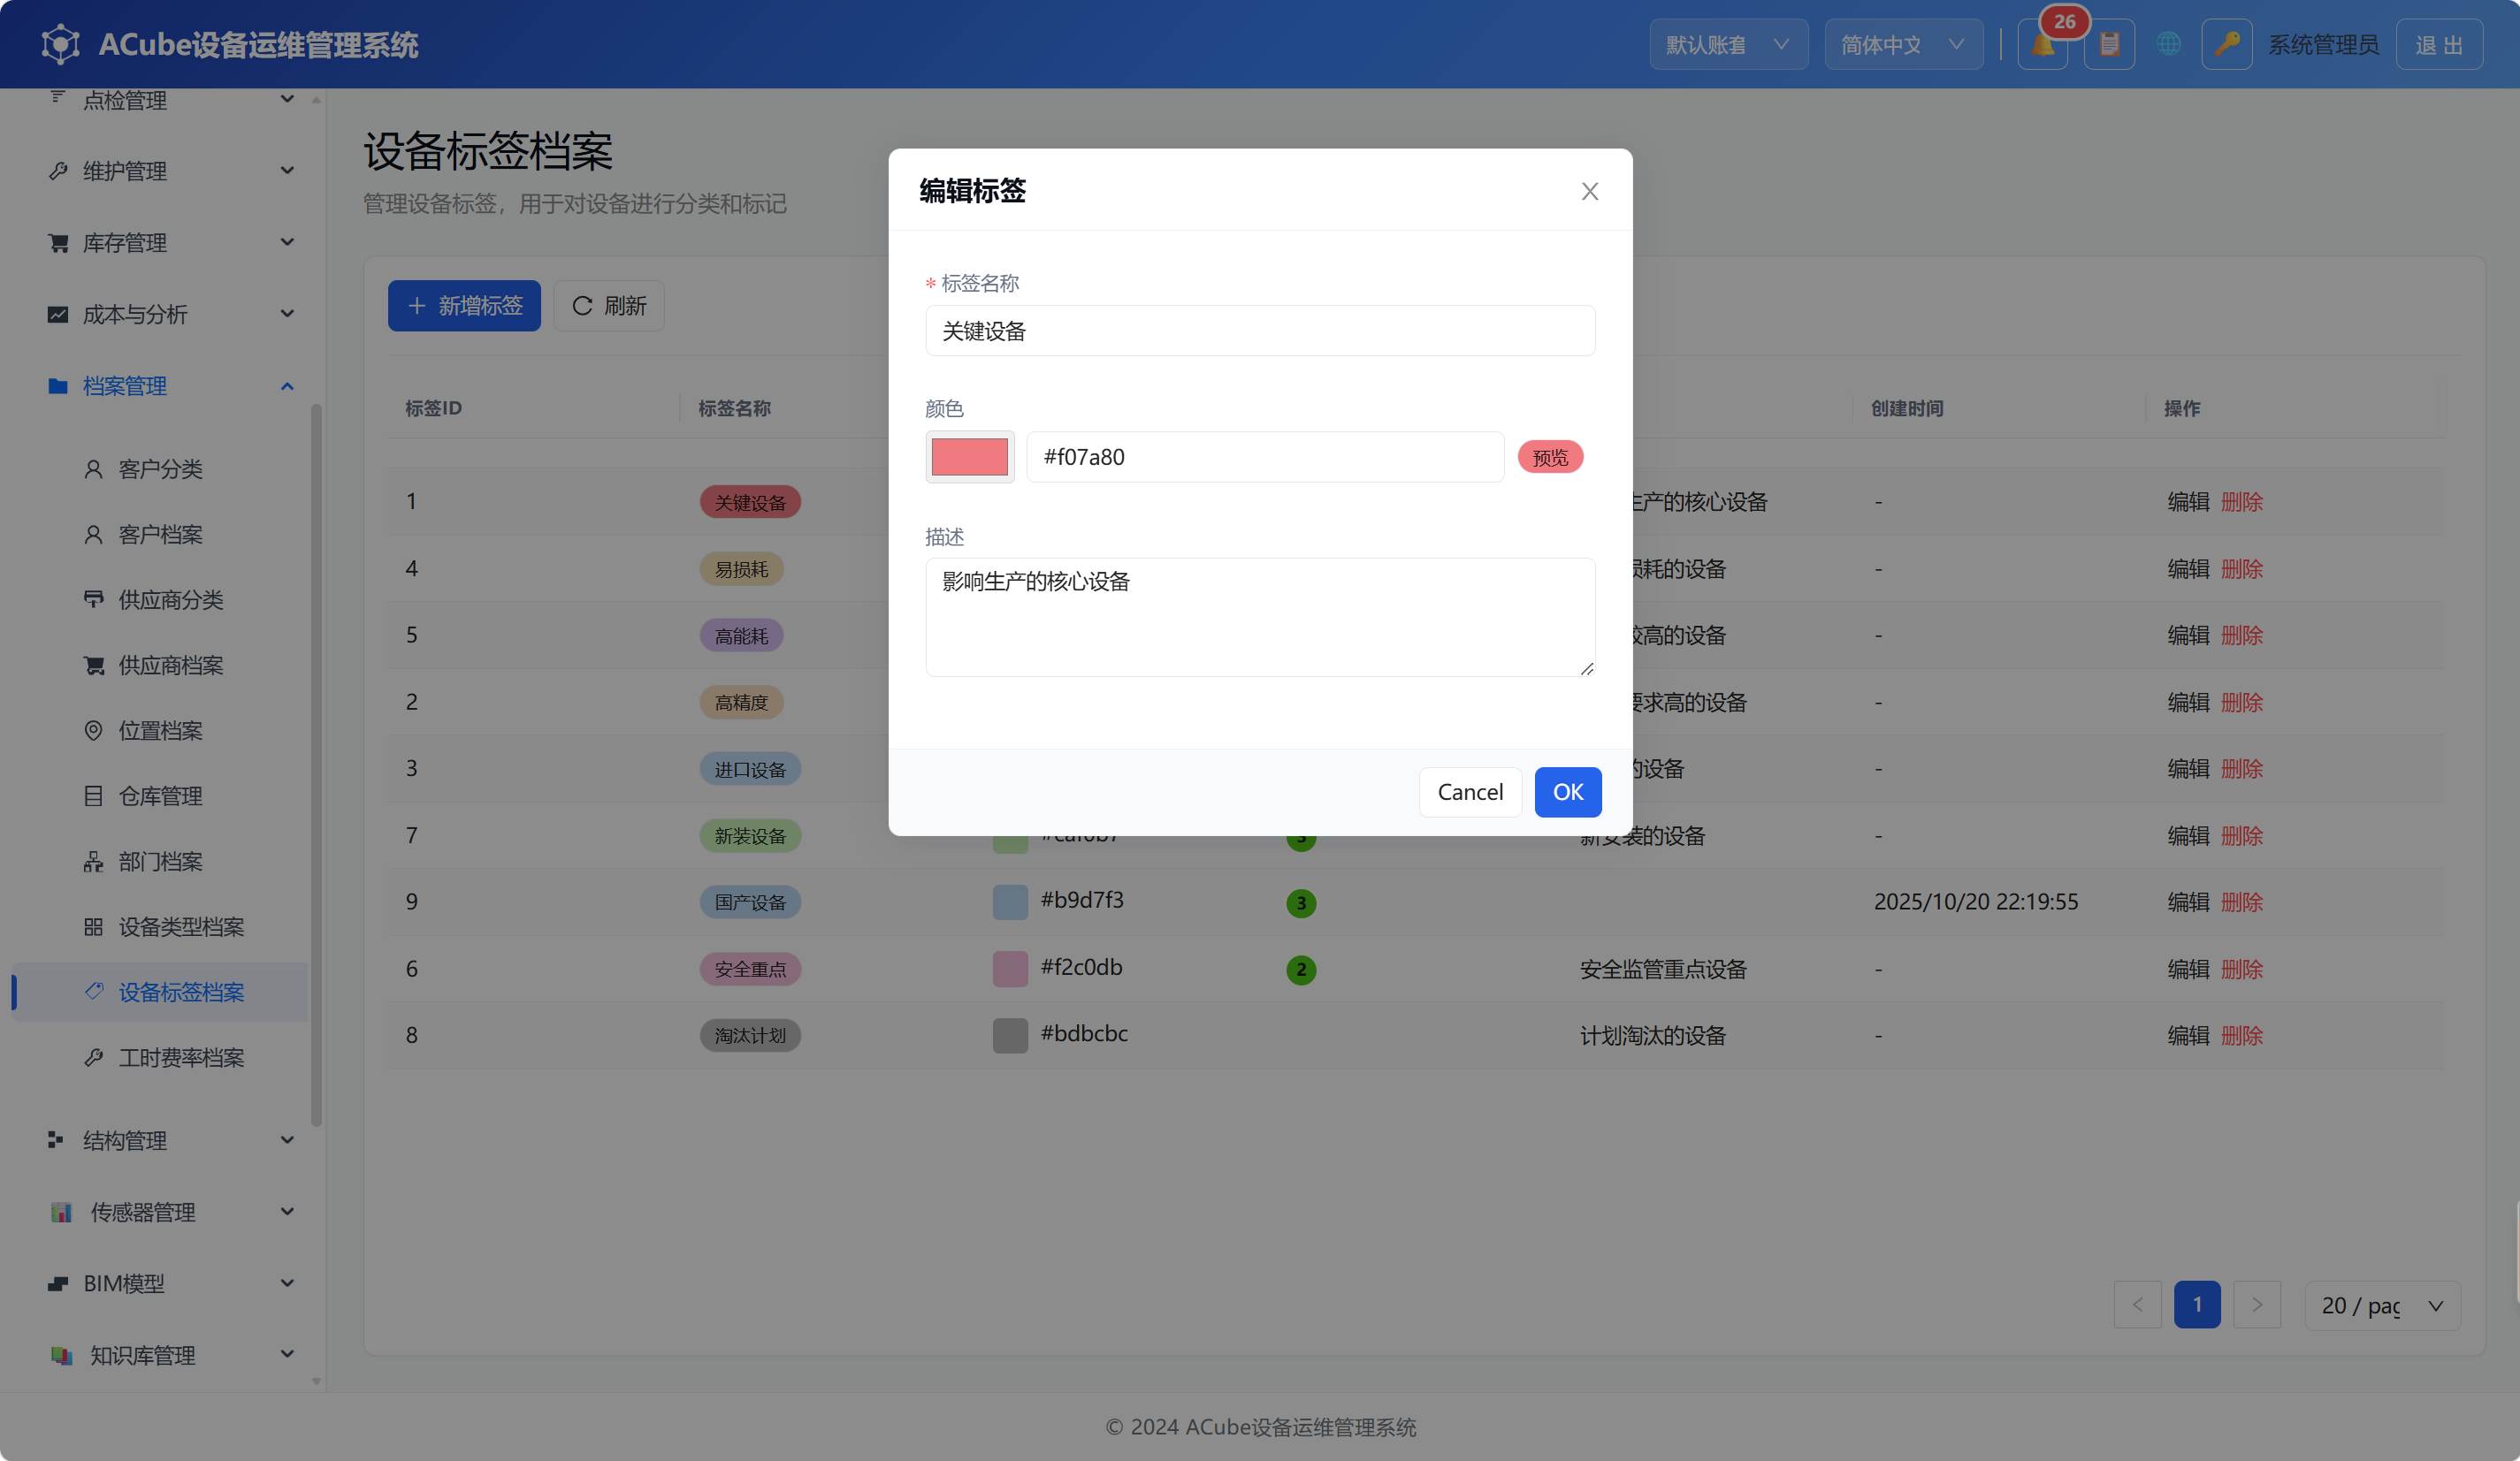
Task: Click the notification bell icon
Action: [x=2042, y=45]
